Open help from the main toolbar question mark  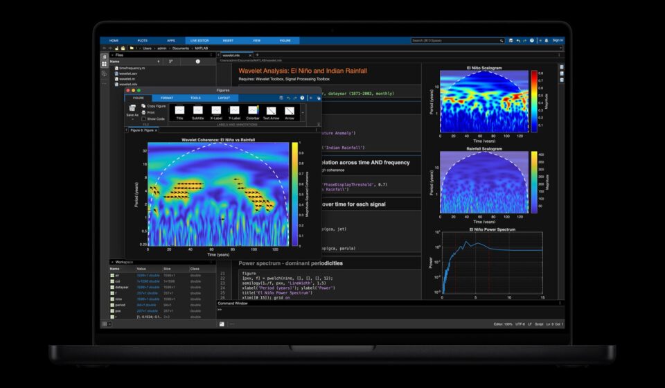531,41
